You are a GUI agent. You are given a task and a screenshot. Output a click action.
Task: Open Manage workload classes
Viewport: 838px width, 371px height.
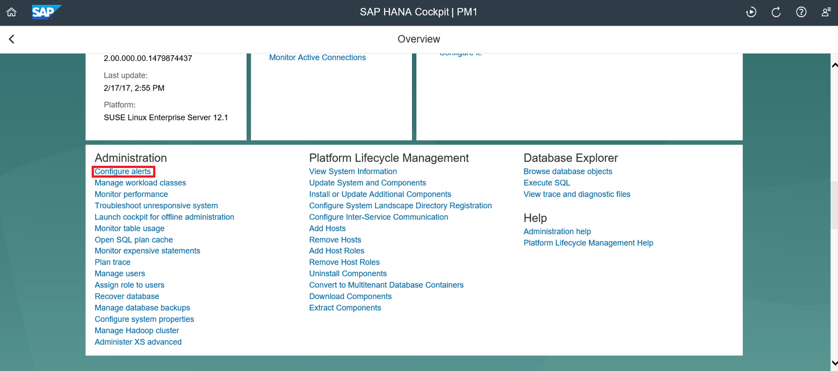pyautogui.click(x=140, y=183)
